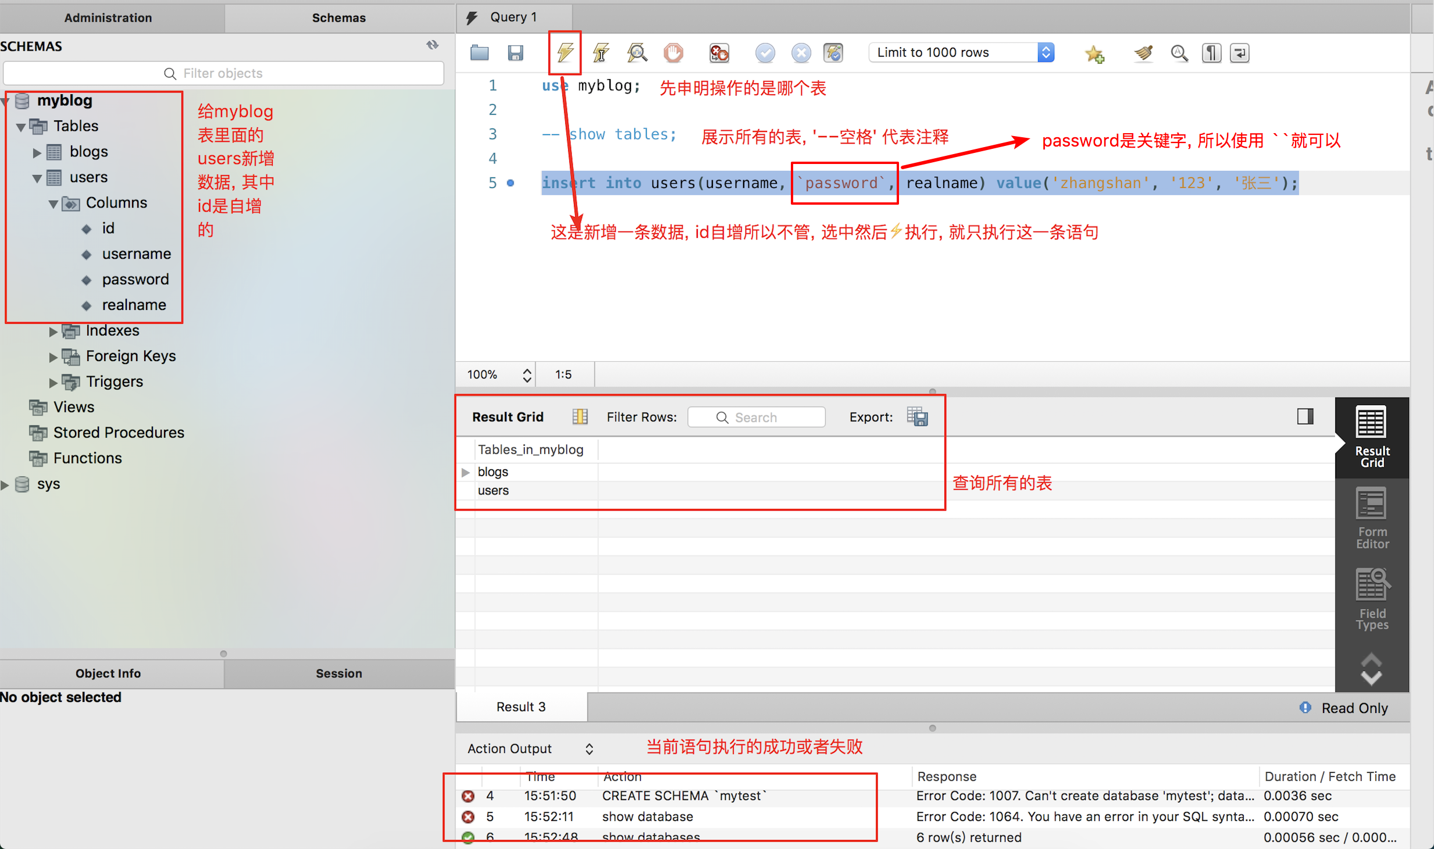Toggle the auto-commit mode icon
1434x849 pixels.
coord(833,53)
